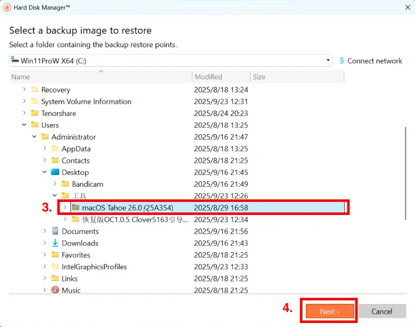
Task: Click the Desktop folder icon
Action: 55,172
